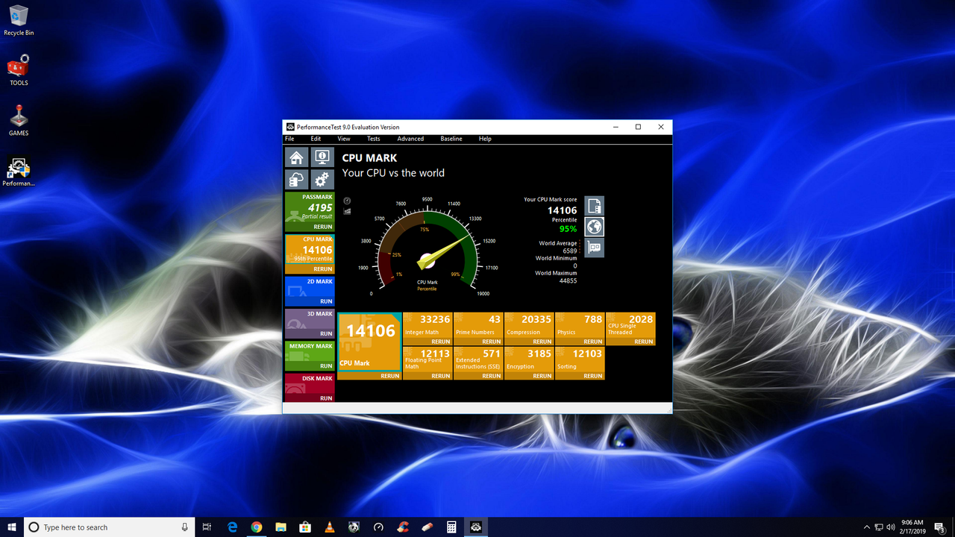Viewport: 955px width, 537px height.
Task: Open the Baseline menu
Action: pos(451,139)
